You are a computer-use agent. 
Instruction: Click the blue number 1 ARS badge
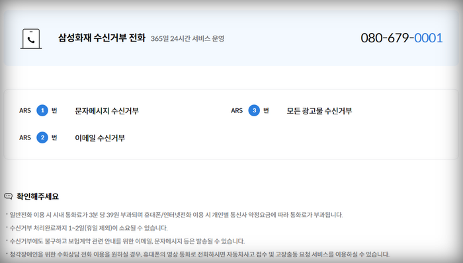(42, 110)
